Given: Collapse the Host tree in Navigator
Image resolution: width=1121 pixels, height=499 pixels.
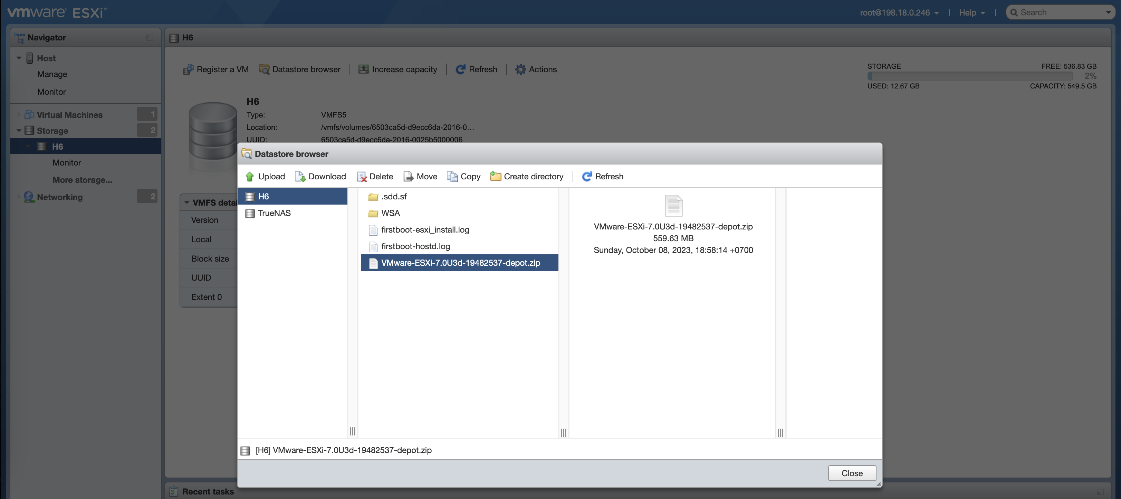Looking at the screenshot, I should tap(19, 58).
